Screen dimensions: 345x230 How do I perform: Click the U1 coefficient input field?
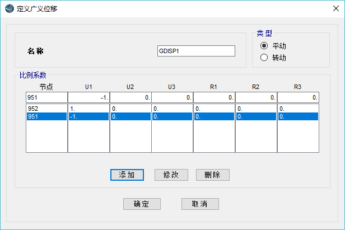(x=88, y=97)
